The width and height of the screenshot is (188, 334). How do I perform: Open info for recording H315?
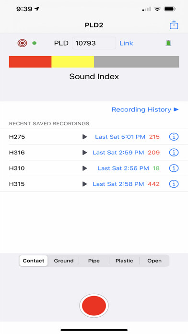pos(174,184)
